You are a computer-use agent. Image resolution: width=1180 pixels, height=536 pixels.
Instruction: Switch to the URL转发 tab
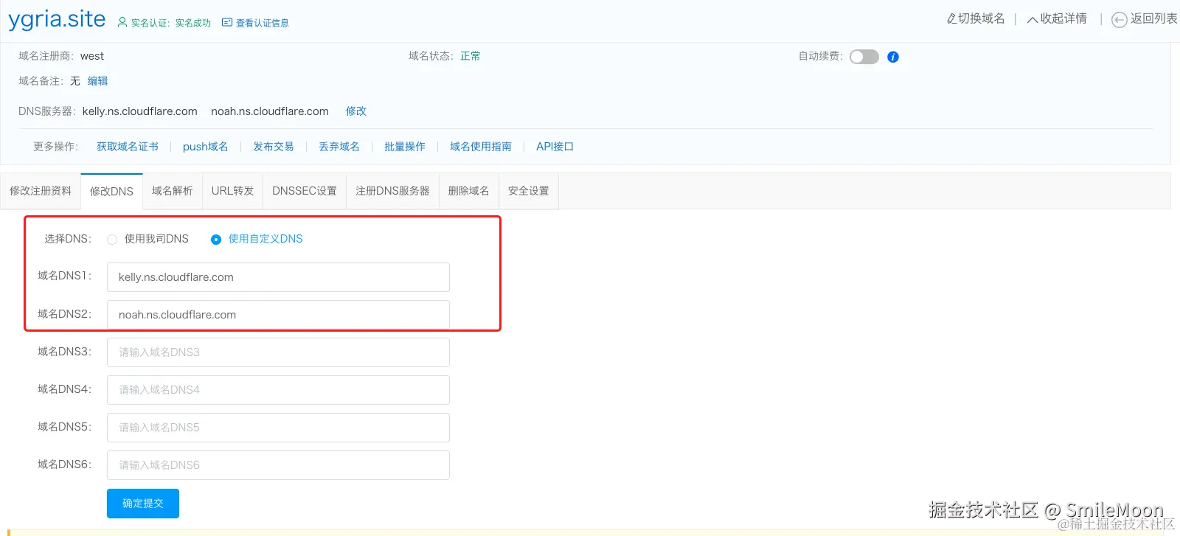point(232,191)
